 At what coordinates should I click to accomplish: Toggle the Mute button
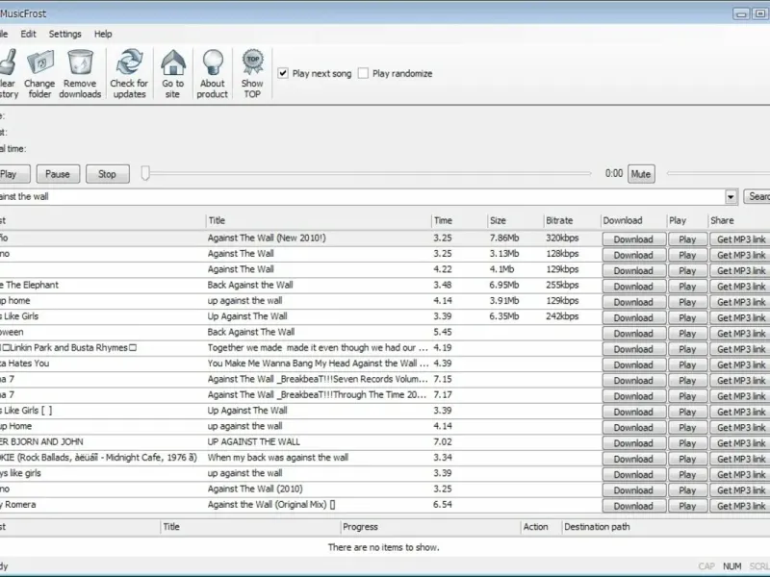click(x=641, y=174)
